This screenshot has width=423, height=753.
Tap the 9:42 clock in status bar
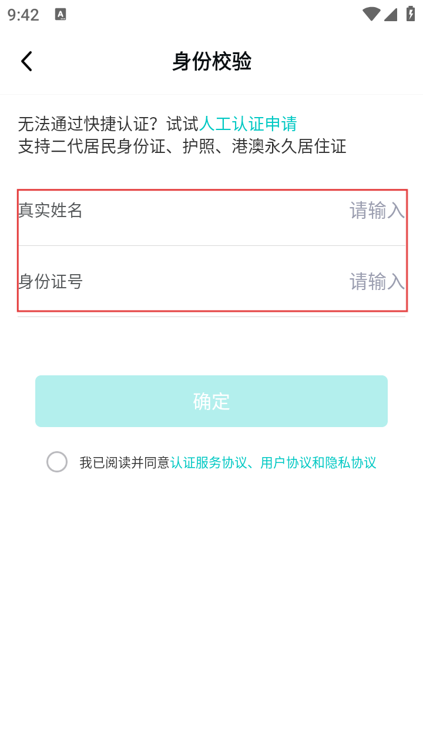point(23,15)
